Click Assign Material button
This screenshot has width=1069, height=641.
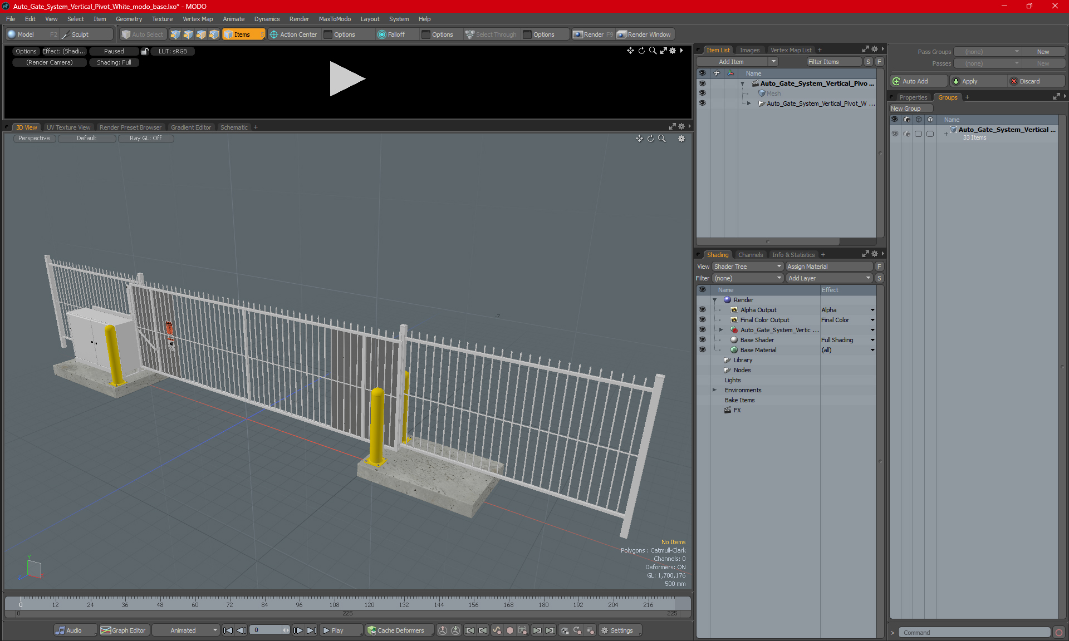coord(829,267)
